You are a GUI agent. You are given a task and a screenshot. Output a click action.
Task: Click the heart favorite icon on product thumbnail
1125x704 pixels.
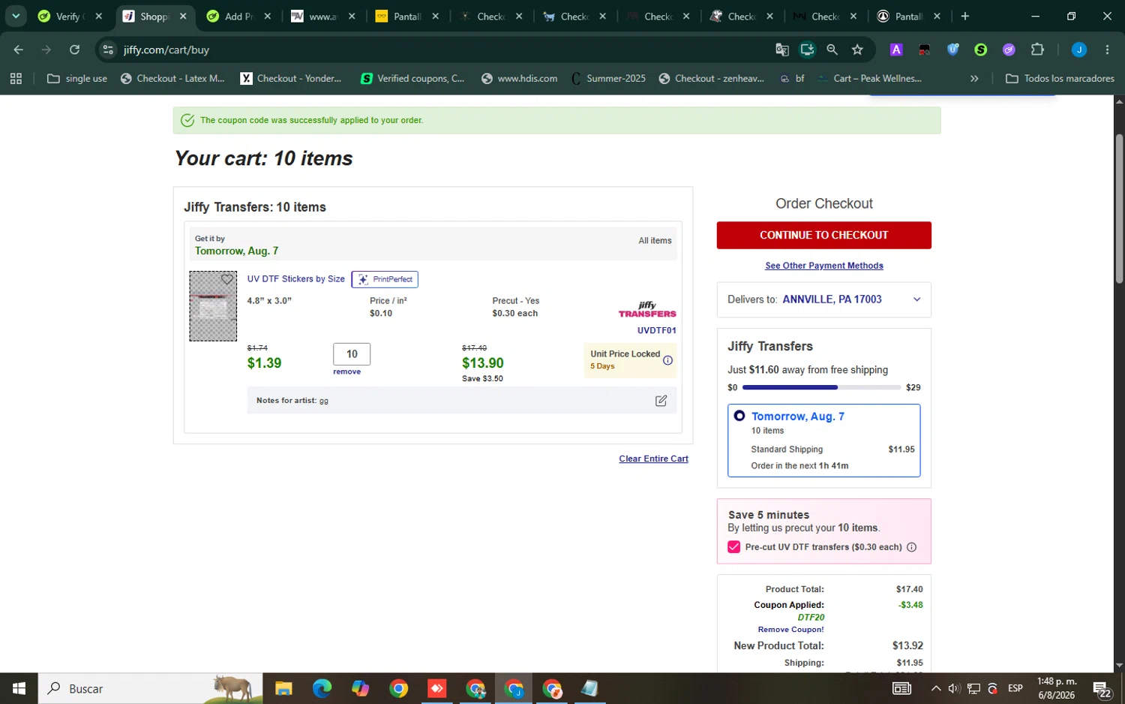coord(226,280)
